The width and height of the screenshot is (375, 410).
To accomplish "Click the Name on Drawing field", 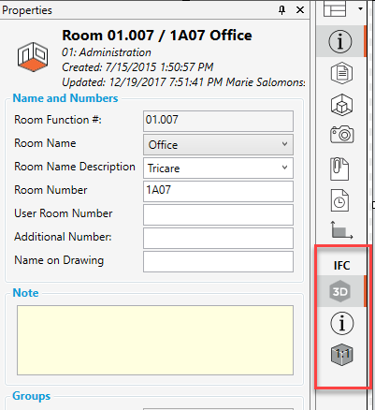I will 218,261.
